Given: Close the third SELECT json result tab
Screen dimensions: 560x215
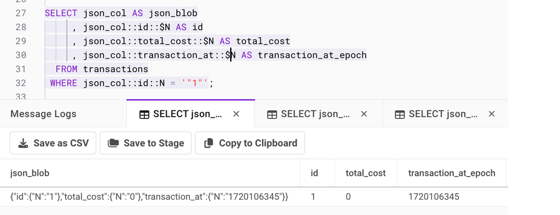Looking at the screenshot, I should (492, 114).
